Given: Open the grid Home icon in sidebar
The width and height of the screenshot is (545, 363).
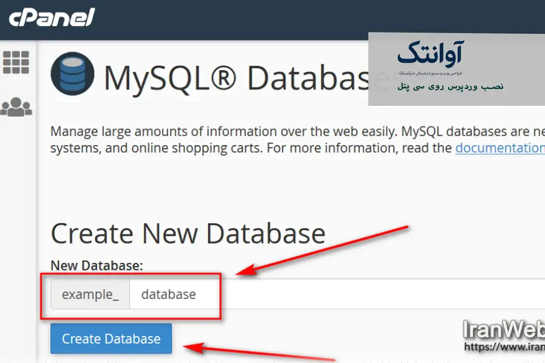Looking at the screenshot, I should tap(16, 62).
